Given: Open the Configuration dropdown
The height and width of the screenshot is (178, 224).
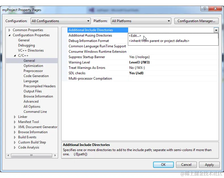Looking at the screenshot, I should tap(61, 21).
